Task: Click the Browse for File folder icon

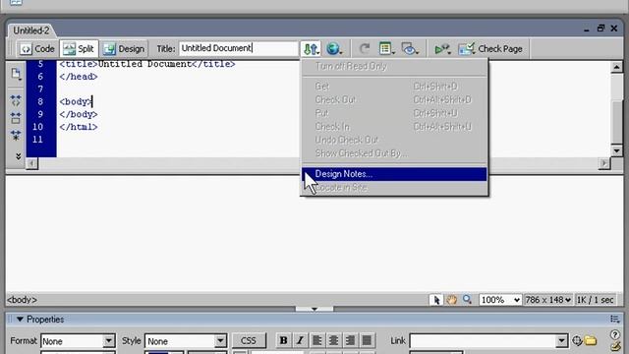Action: coord(591,341)
